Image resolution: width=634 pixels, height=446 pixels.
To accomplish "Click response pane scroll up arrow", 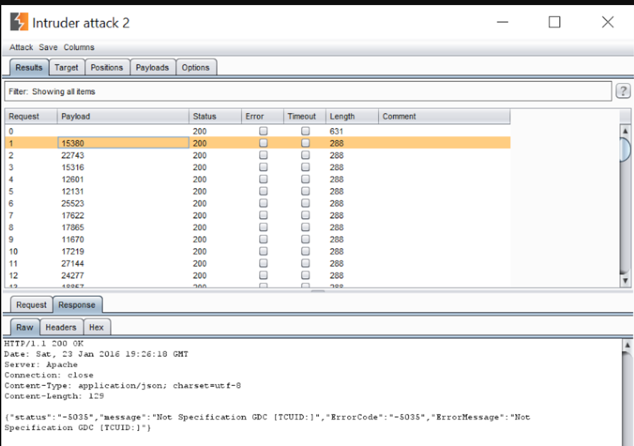I will pos(627,345).
